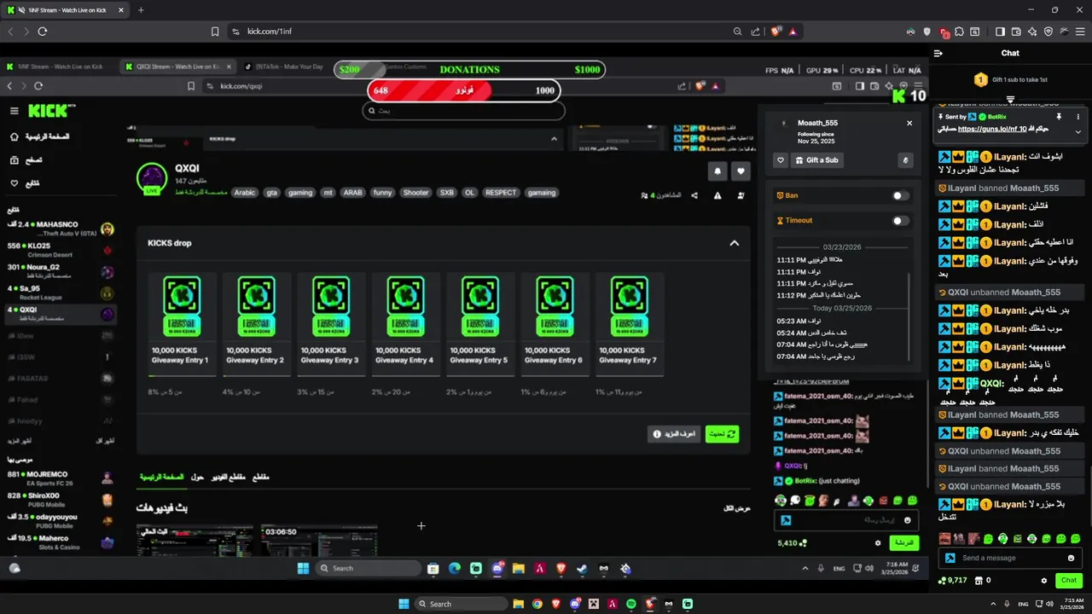Image resolution: width=1092 pixels, height=614 pixels.
Task: Click the green Chat send button
Action: click(x=1068, y=581)
